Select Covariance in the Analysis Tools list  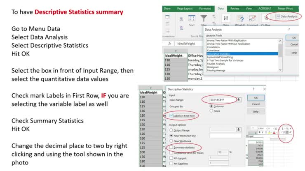click(x=213, y=51)
